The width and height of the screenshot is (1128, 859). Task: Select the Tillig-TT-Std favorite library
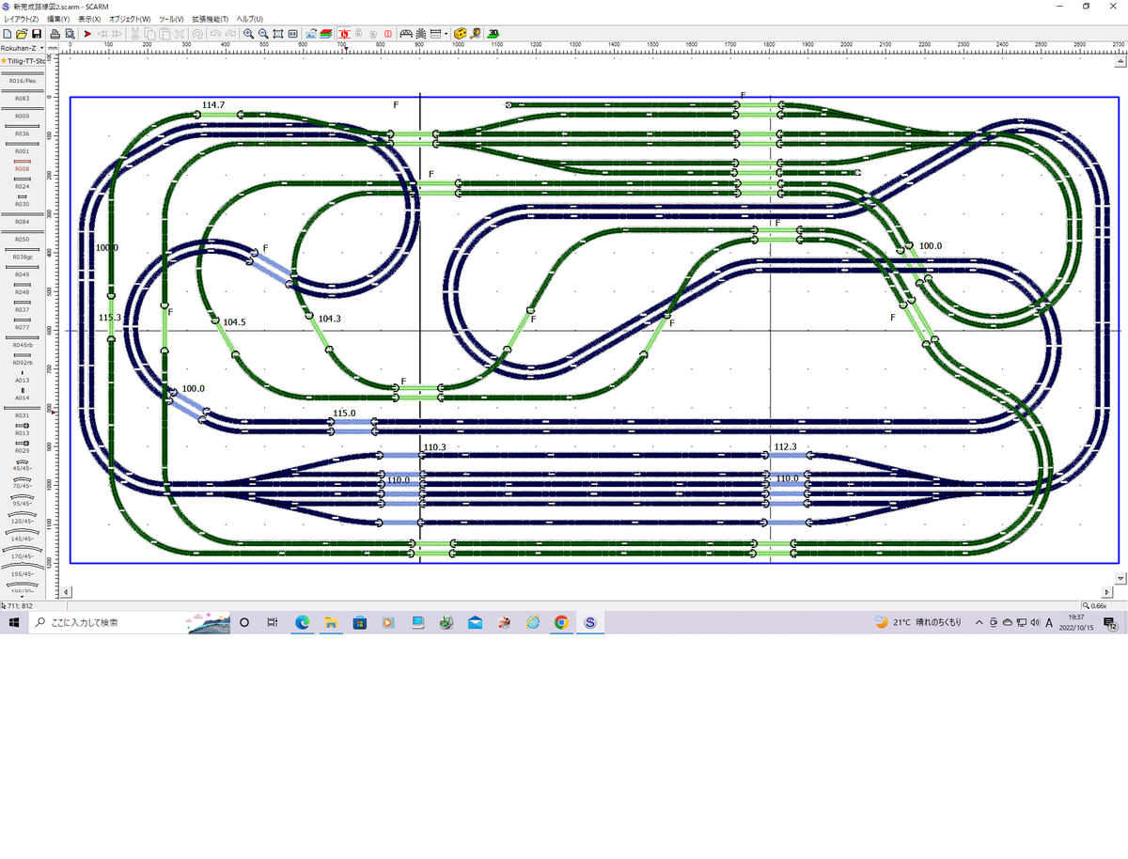click(23, 61)
